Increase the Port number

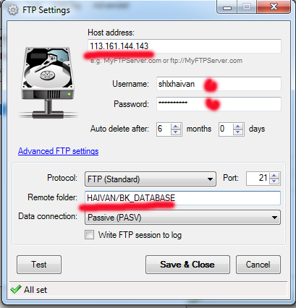(274, 176)
